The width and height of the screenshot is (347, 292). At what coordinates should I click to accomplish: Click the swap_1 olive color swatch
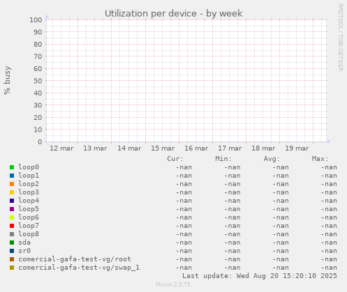click(x=12, y=268)
